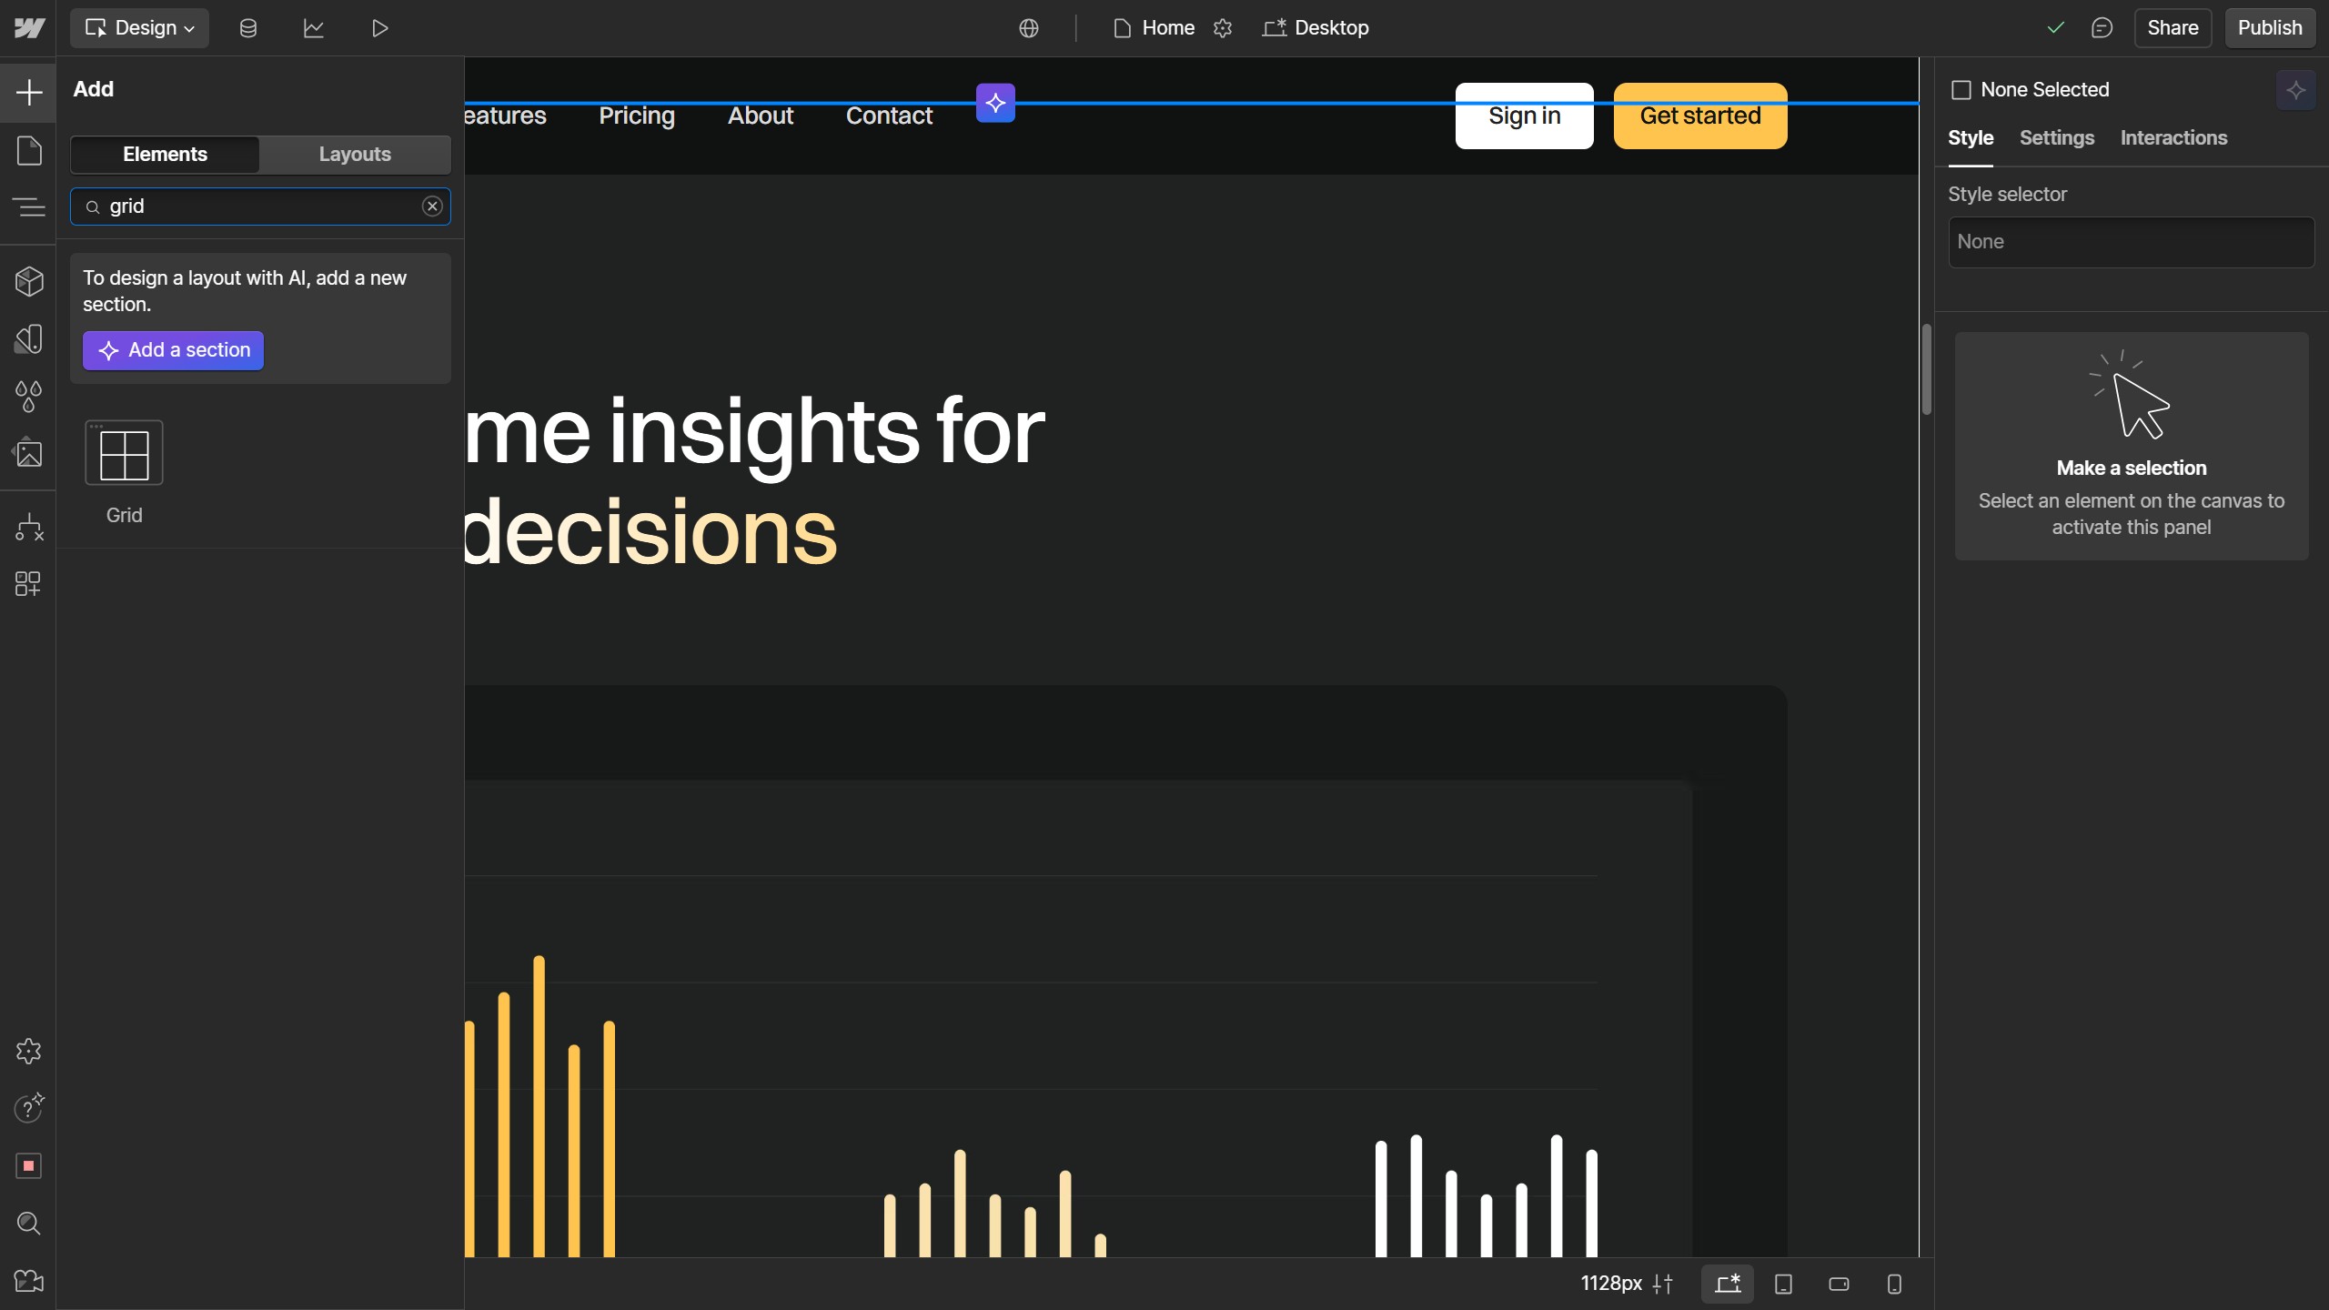
Task: Toggle the None Selected checkbox
Action: (x=1961, y=90)
